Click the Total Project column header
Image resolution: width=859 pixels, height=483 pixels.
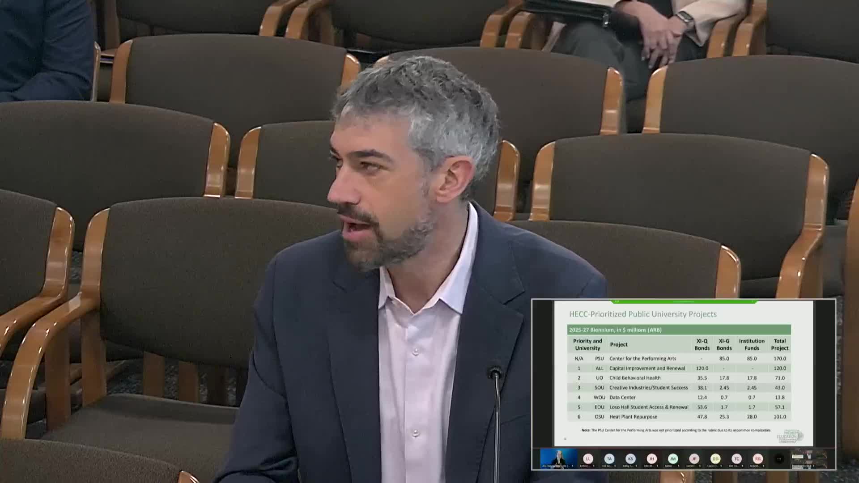click(779, 344)
